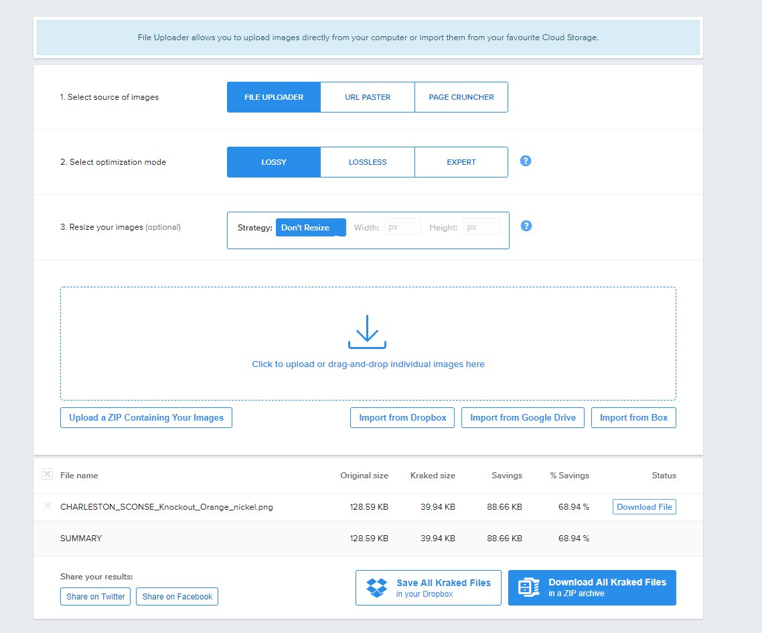Viewport: 762px width, 633px height.
Task: Click Import from Google Drive button
Action: tap(523, 417)
